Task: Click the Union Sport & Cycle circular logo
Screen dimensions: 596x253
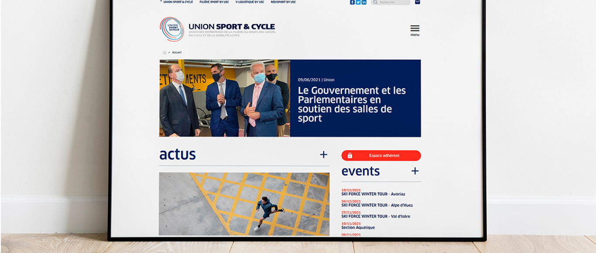Action: [x=172, y=29]
